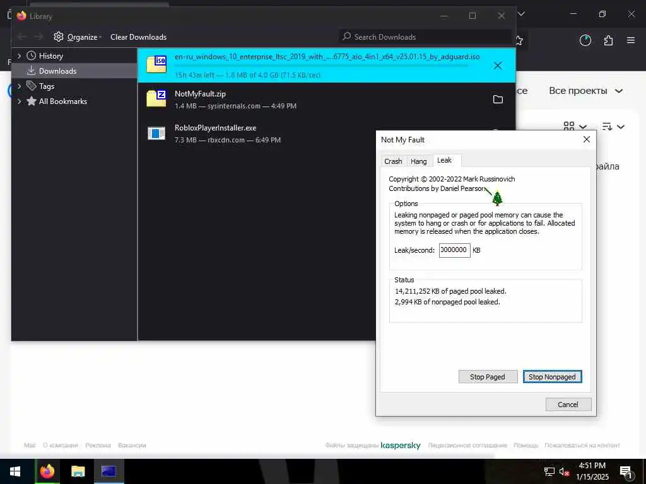Edit the Leak/second KB input field
Screen dimensions: 646x484
(x=454, y=250)
